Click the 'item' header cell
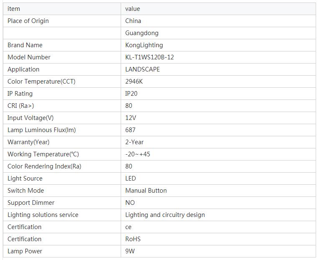This screenshot has height=260, width=319. coord(14,9)
